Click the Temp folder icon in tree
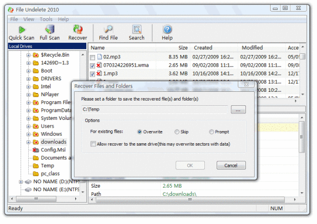The height and width of the screenshot is (224, 317). click(36, 166)
